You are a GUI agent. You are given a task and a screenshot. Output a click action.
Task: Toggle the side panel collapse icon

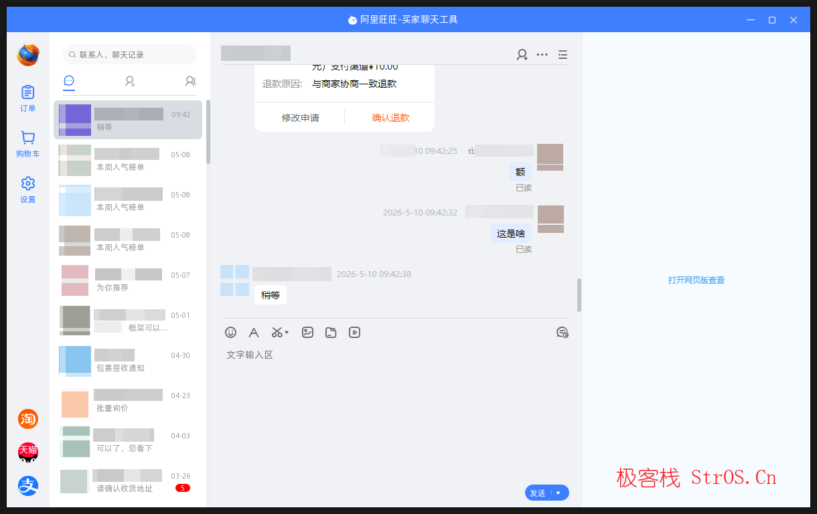coord(563,55)
